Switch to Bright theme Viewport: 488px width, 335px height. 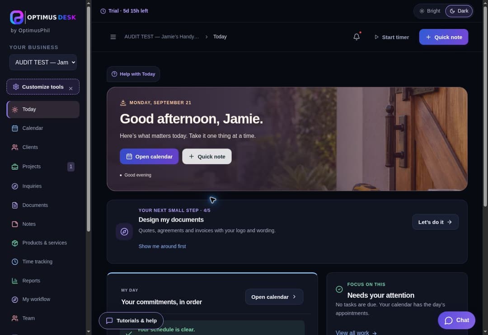click(430, 11)
